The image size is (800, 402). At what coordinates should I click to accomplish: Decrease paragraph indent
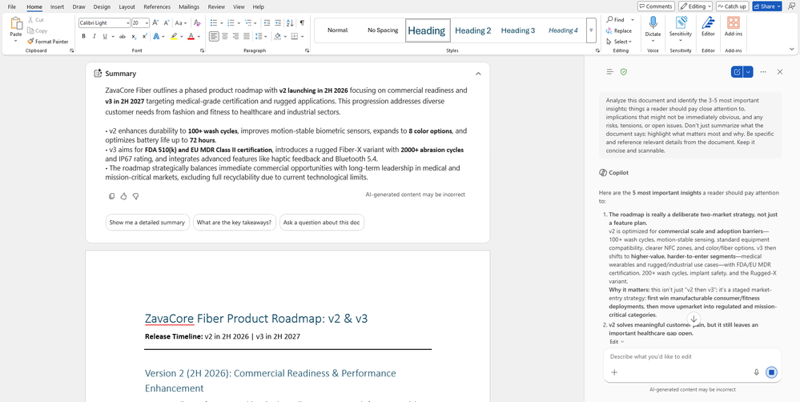pyautogui.click(x=267, y=23)
